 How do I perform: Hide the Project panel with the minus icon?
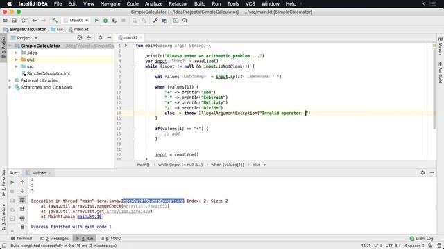pyautogui.click(x=109, y=37)
